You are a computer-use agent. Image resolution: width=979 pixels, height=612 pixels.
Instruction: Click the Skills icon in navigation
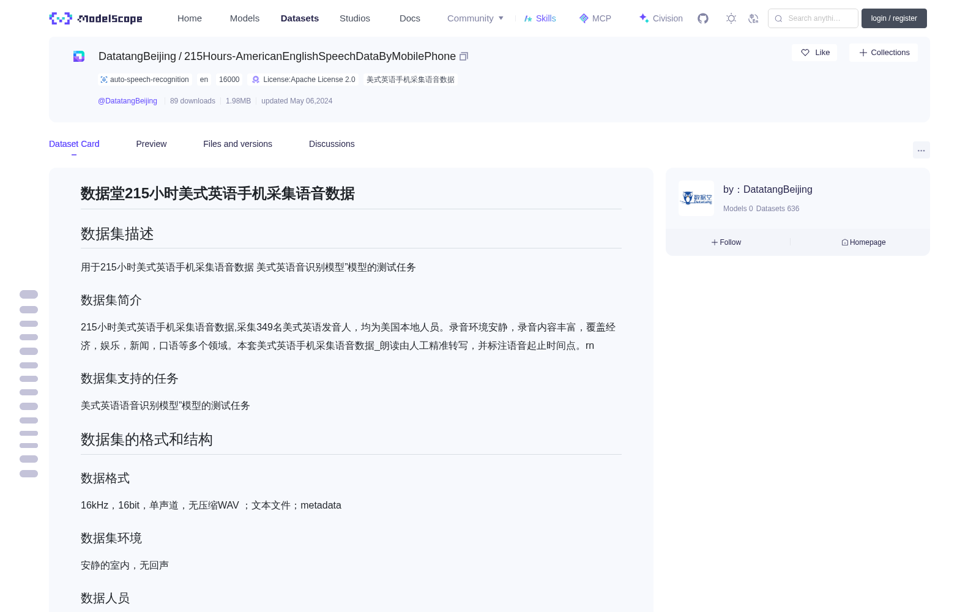528,18
